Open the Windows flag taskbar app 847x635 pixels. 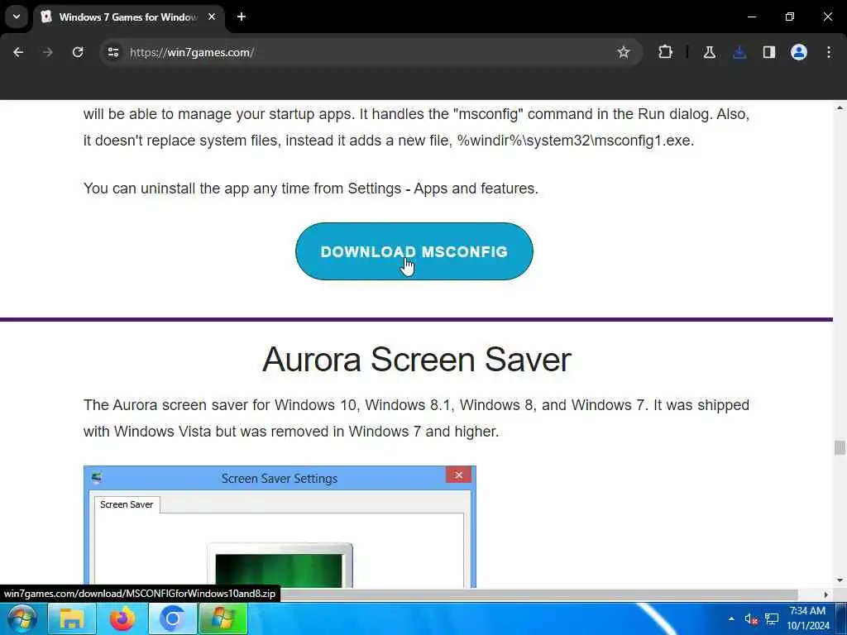(223, 618)
